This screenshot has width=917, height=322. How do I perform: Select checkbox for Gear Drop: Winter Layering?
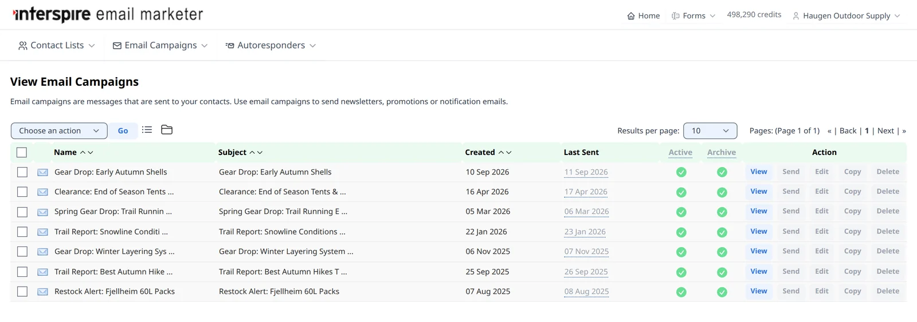tap(22, 252)
